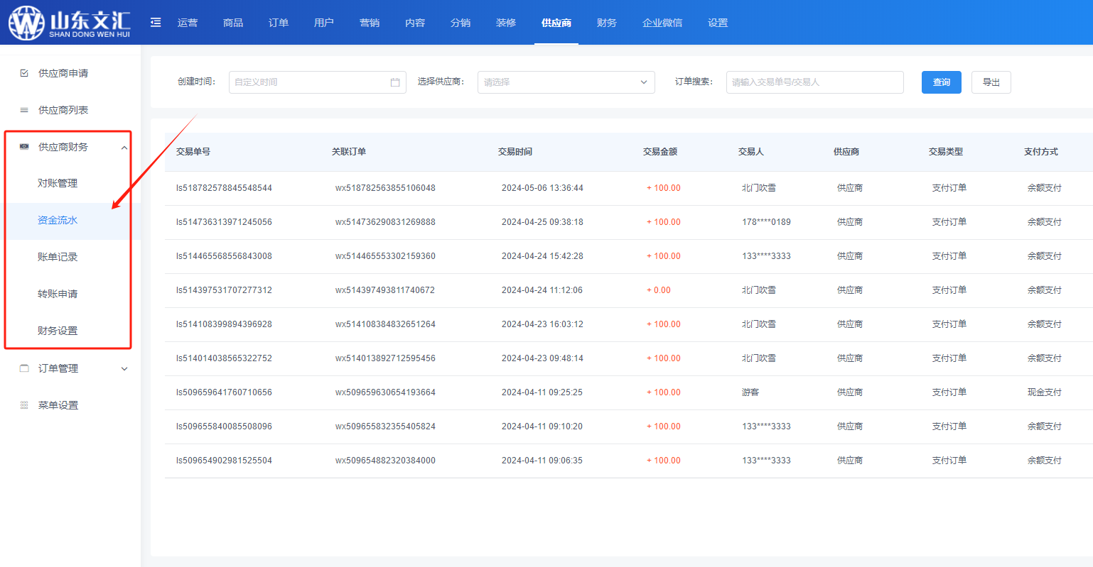
Task: Click the 交易时间 column header
Action: [x=515, y=152]
